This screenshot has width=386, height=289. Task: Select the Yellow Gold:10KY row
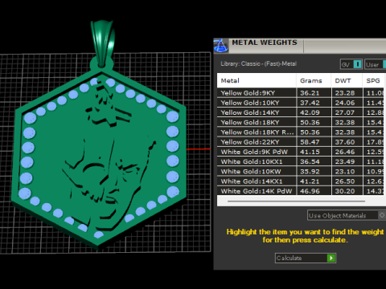point(300,103)
